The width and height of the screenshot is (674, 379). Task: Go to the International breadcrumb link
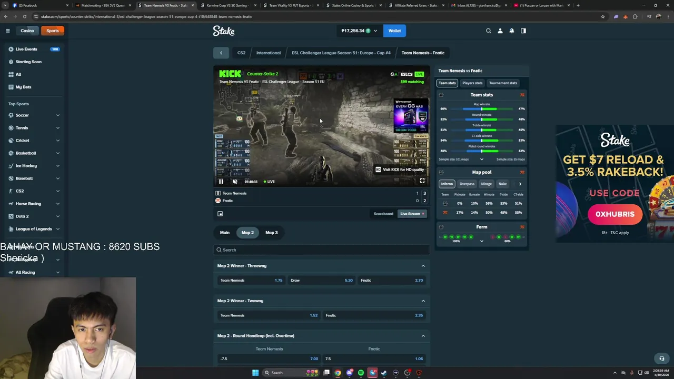(269, 53)
